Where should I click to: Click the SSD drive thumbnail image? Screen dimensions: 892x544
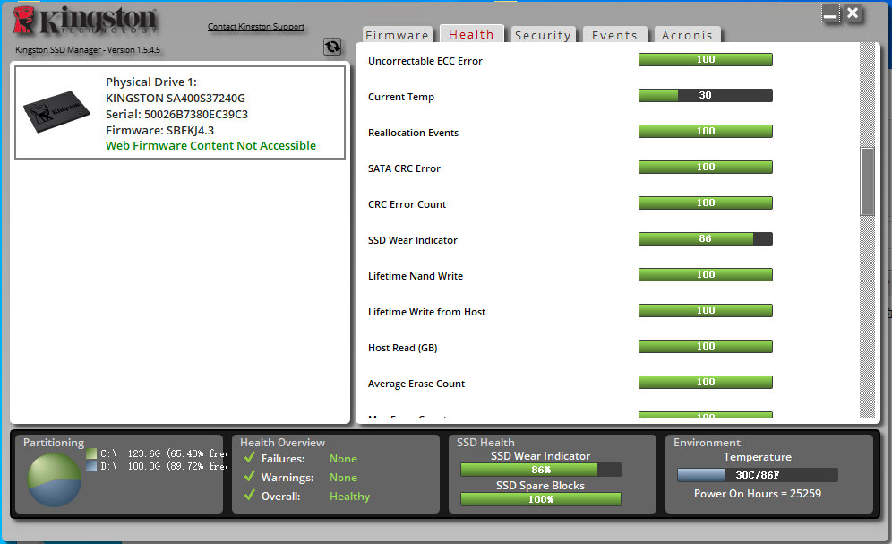(56, 111)
